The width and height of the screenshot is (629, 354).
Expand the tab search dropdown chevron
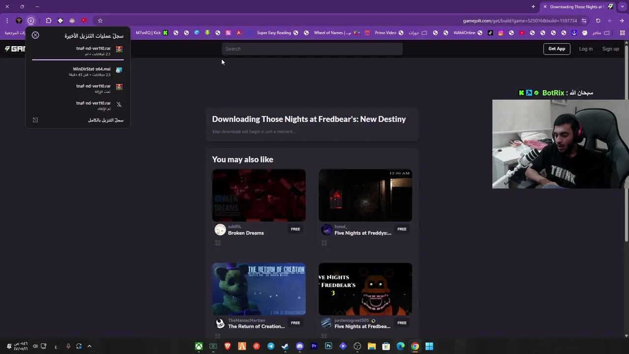click(623, 6)
